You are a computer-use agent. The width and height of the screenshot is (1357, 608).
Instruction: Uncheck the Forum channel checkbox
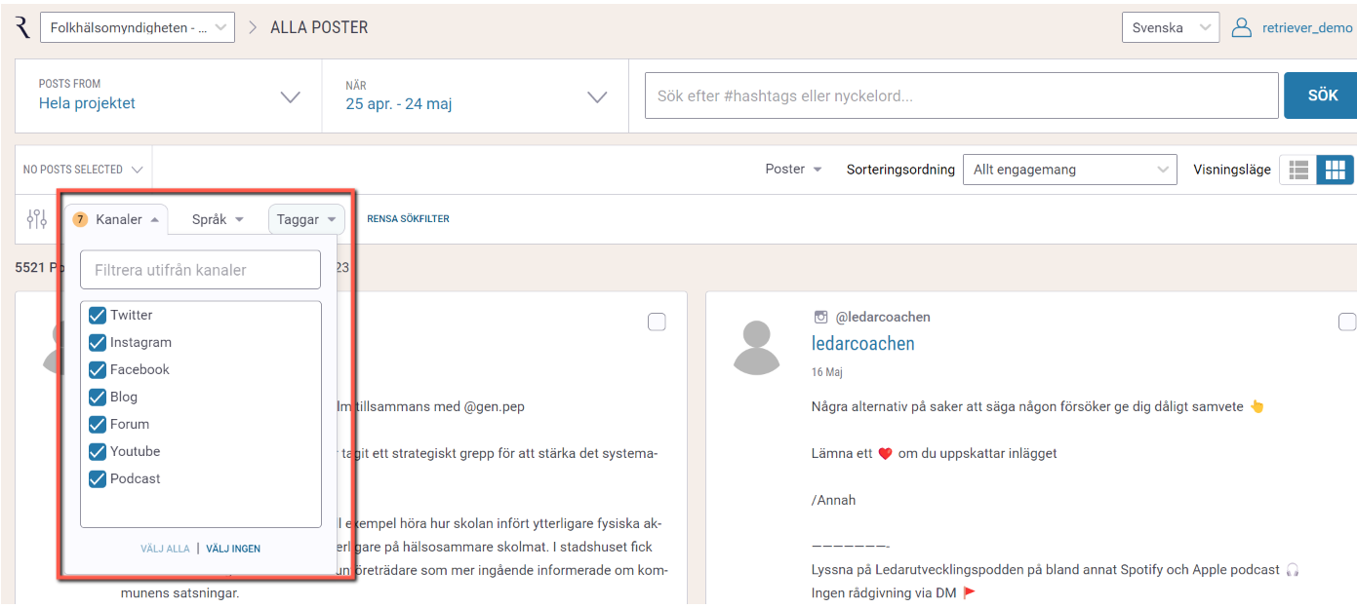(98, 424)
